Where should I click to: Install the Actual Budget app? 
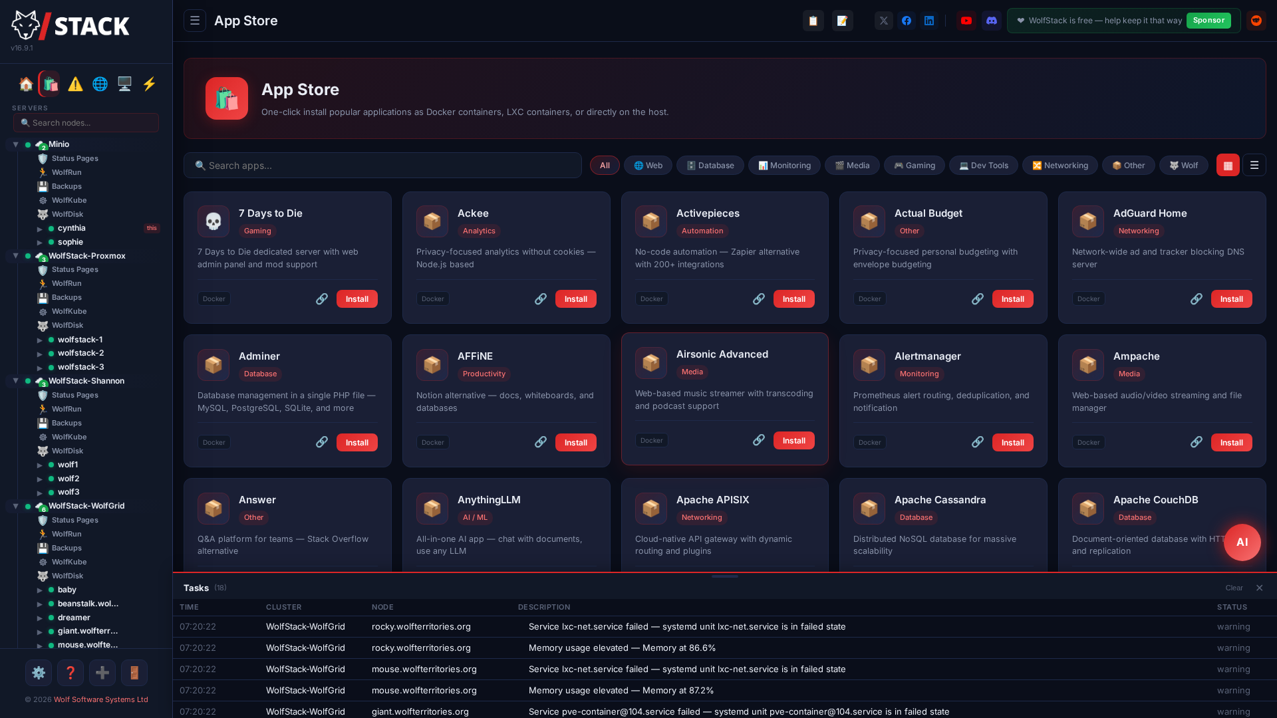[1012, 299]
